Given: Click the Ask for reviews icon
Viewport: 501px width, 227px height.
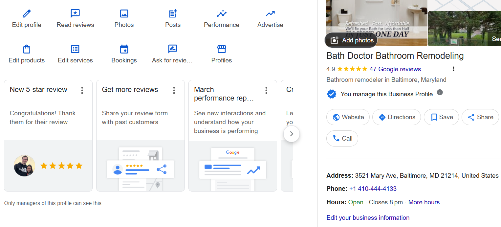Looking at the screenshot, I should click(x=173, y=49).
